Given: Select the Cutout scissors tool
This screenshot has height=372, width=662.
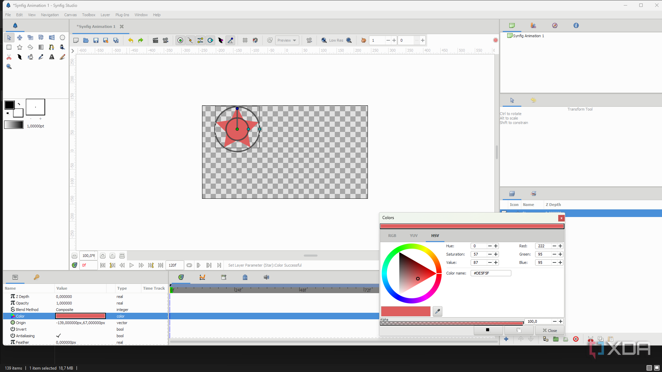Looking at the screenshot, I should point(9,57).
